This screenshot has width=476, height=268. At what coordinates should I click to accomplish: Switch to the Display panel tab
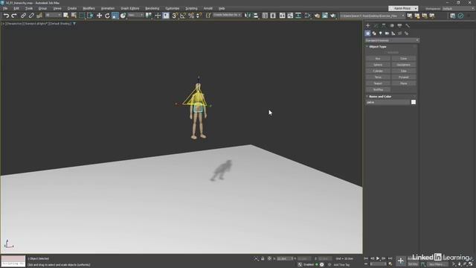(x=399, y=25)
